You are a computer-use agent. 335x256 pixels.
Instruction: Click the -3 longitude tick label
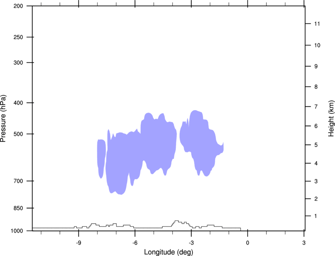point(191,243)
